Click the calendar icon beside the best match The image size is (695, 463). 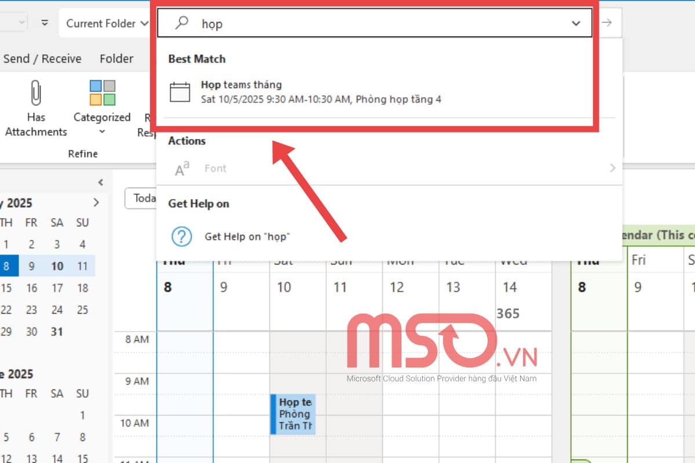pos(180,93)
